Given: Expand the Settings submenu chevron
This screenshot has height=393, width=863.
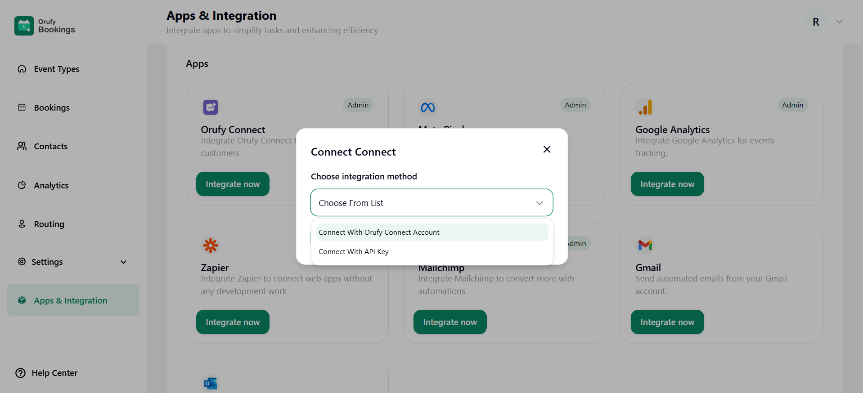Looking at the screenshot, I should pos(123,262).
